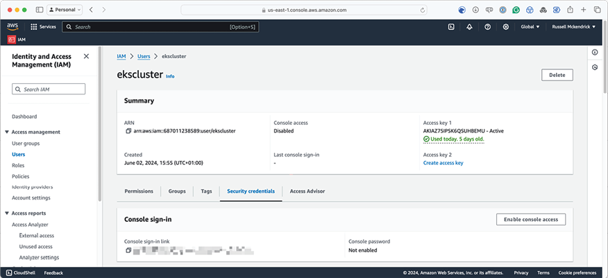Viewport: 608px width, 278px height.
Task: Show the Safari tab overview icon
Action: point(596,10)
